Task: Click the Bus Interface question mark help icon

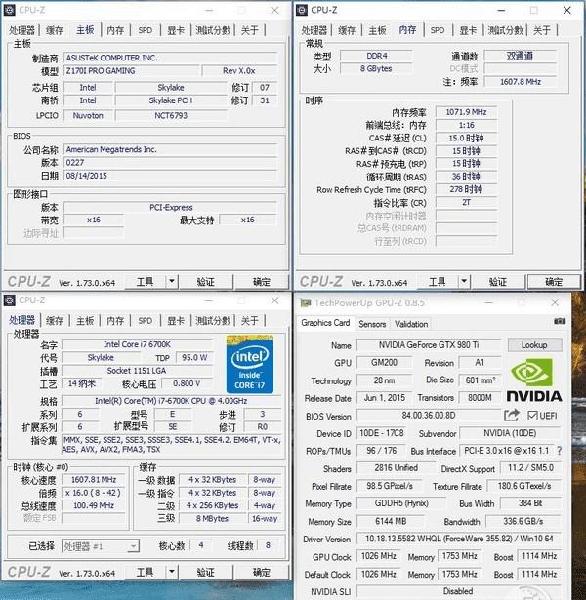Action: pyautogui.click(x=560, y=451)
